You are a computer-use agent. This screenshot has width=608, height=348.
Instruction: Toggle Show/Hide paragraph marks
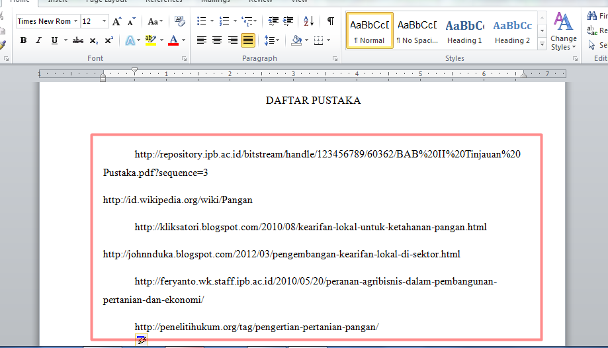point(330,21)
